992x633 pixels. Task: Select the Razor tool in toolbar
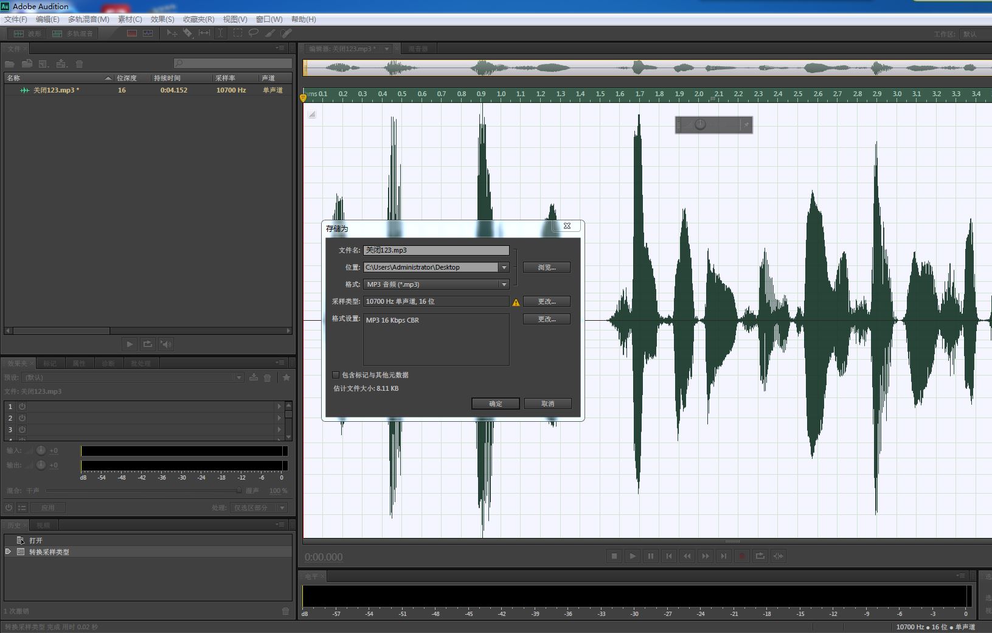pyautogui.click(x=188, y=33)
